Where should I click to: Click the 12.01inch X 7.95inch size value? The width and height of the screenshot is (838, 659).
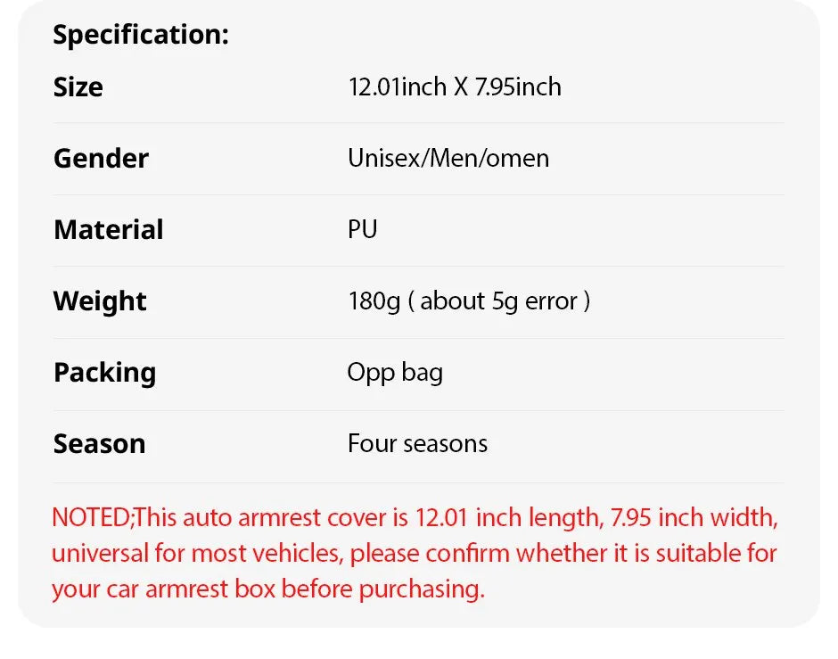click(x=455, y=86)
